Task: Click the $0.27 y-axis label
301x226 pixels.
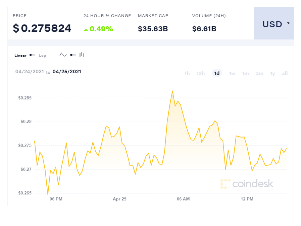Action: click(x=26, y=169)
